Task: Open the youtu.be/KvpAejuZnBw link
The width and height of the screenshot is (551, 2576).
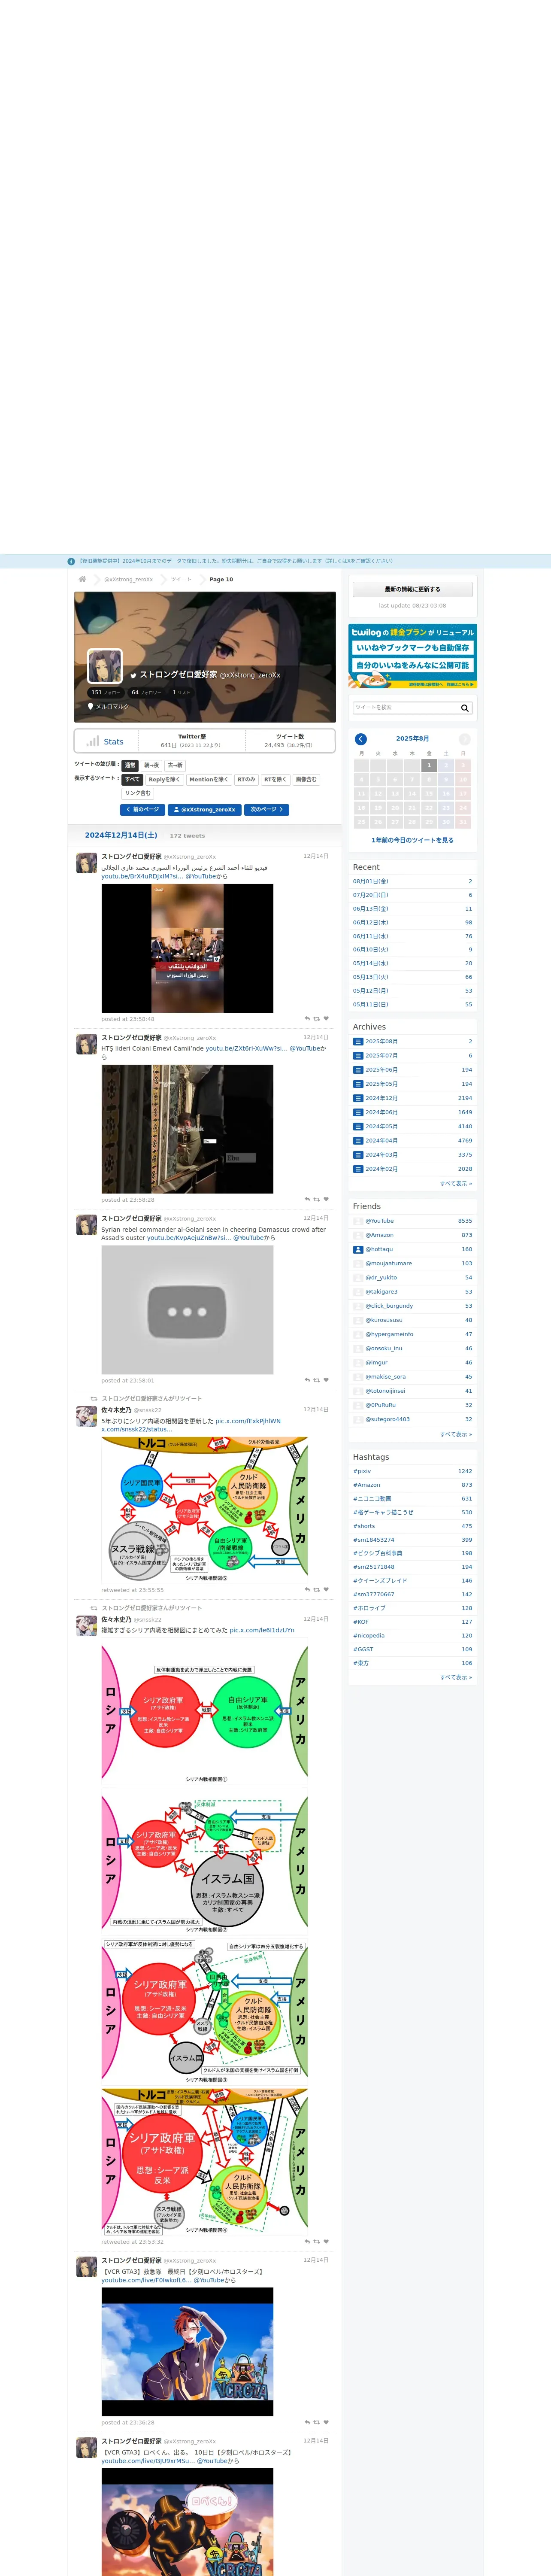Action: point(188,1238)
